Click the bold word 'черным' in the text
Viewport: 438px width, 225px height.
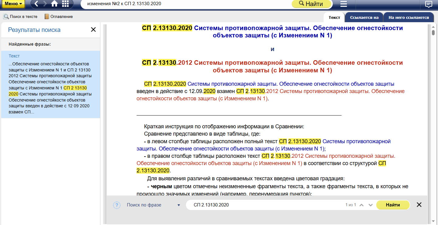click(x=162, y=186)
